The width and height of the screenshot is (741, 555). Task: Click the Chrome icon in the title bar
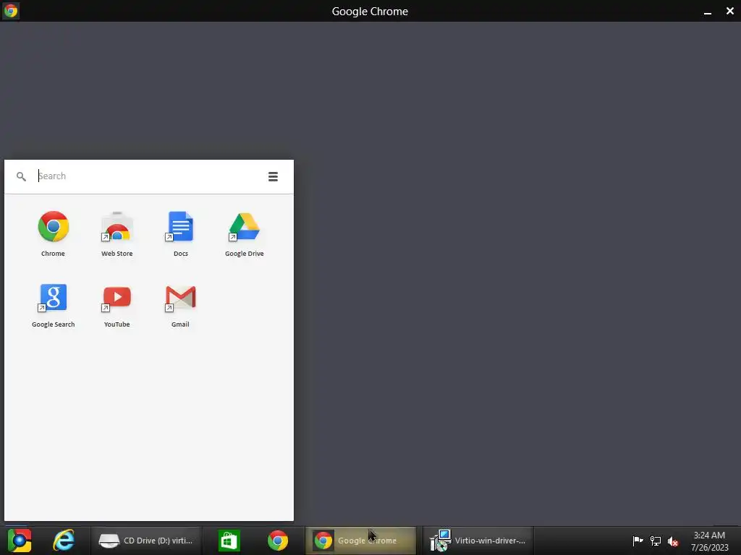(x=10, y=10)
